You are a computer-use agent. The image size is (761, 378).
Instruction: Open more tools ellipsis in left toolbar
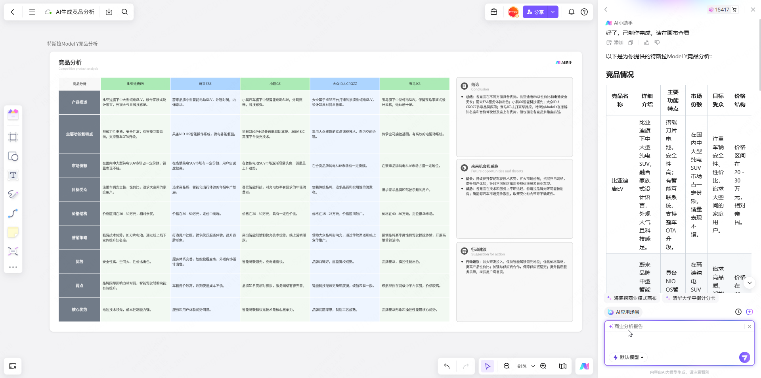(x=13, y=267)
